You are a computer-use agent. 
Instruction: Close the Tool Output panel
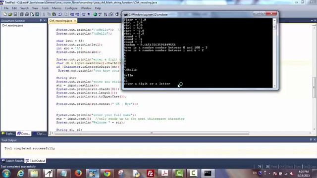(315, 139)
